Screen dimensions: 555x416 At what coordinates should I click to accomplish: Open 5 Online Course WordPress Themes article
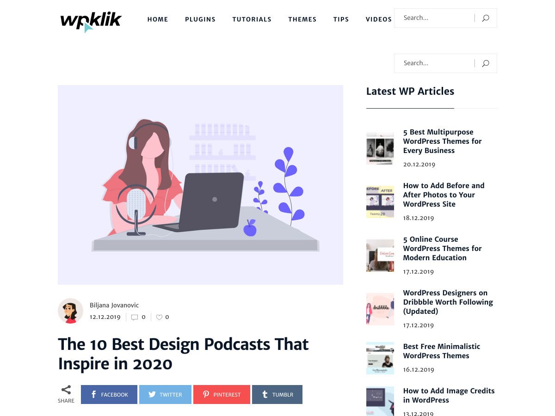(443, 249)
